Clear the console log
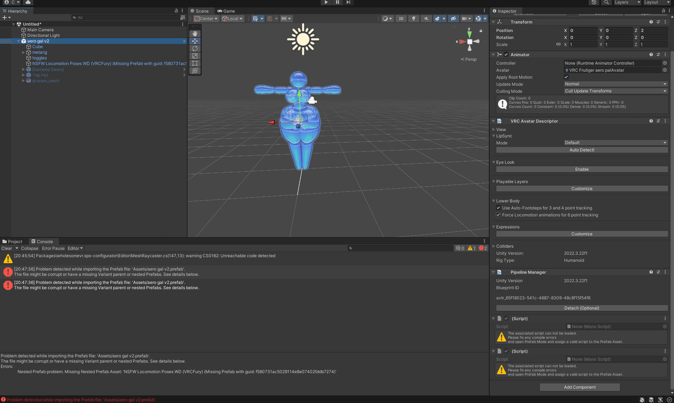Screen dimensions: 674x403 point(7,248)
